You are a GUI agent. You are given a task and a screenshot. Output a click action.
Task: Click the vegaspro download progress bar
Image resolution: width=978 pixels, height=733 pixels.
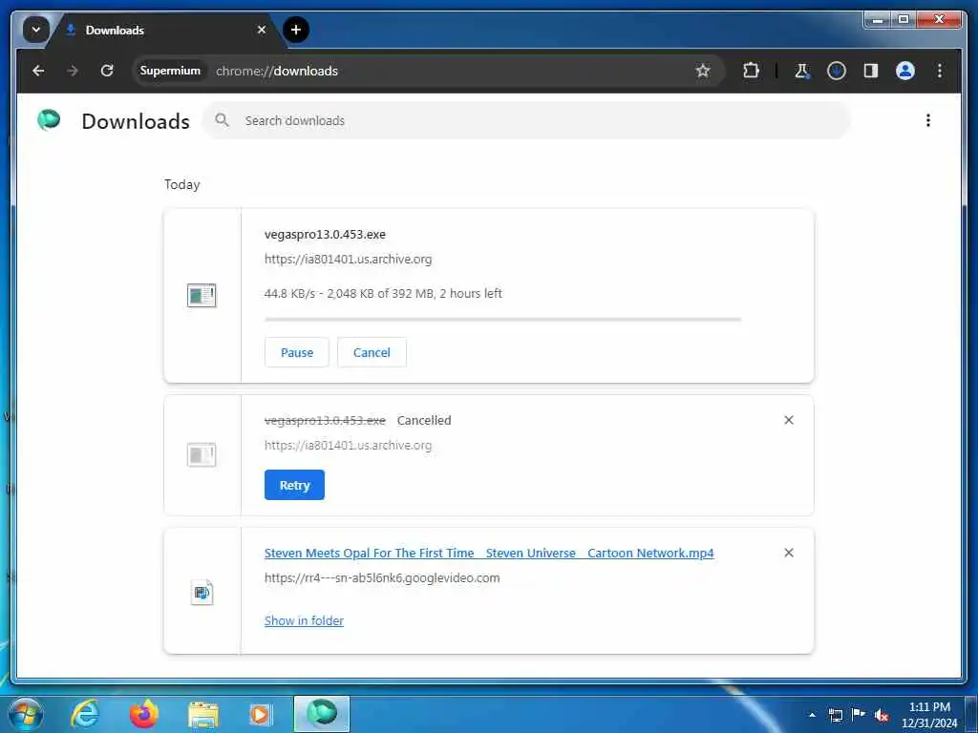(x=502, y=319)
